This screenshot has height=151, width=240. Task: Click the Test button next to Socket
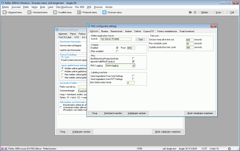pos(140,39)
